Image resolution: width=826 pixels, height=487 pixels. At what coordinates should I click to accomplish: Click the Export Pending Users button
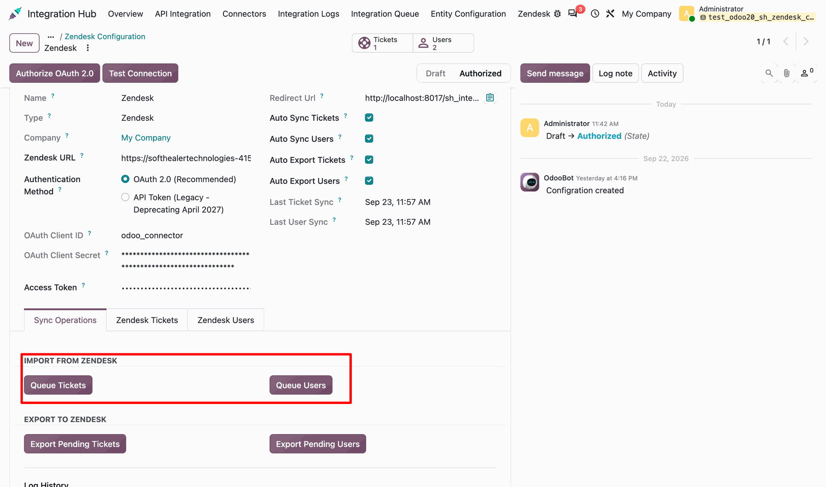pyautogui.click(x=317, y=444)
